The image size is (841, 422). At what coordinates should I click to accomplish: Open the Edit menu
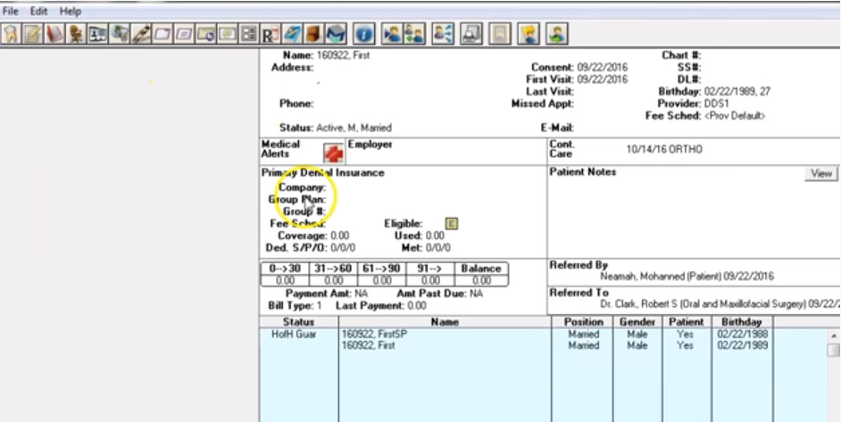coord(38,11)
